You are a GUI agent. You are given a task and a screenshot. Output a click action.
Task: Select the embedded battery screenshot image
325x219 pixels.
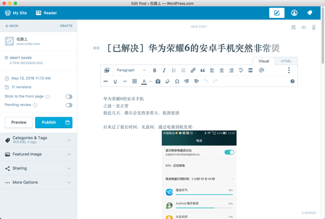tap(199, 175)
